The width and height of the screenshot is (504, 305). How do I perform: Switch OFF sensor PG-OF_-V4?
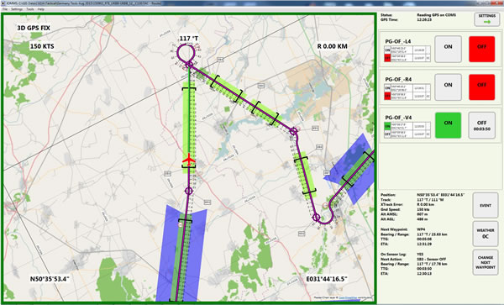pyautogui.click(x=481, y=125)
